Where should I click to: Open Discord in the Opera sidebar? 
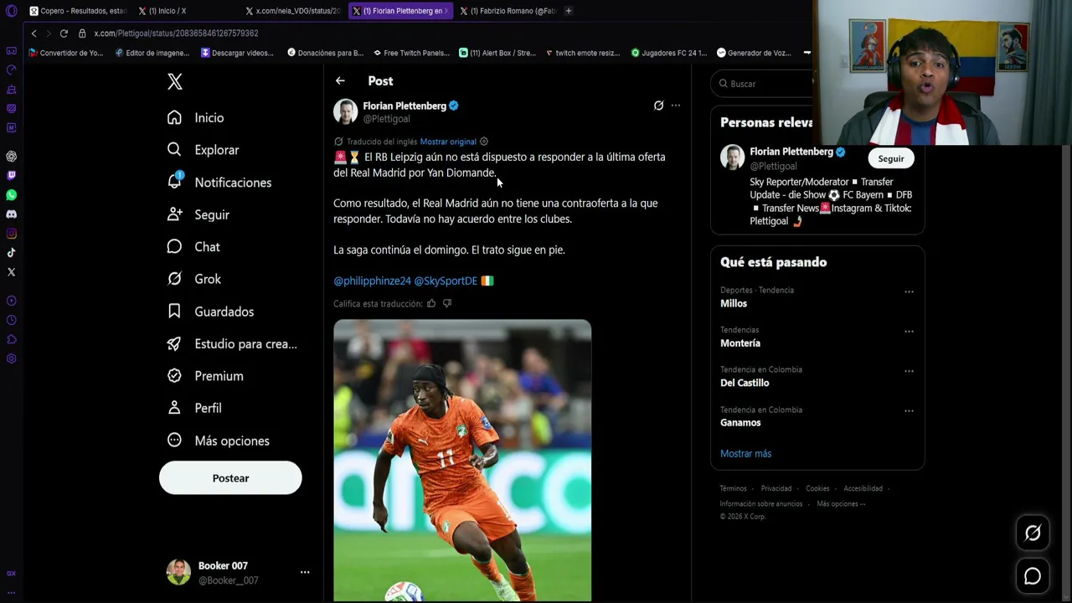coord(11,214)
